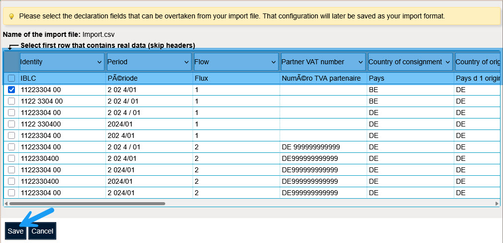This screenshot has width=503, height=243.
Task: Click the VAT cell DE 999999999999
Action: tap(323, 147)
